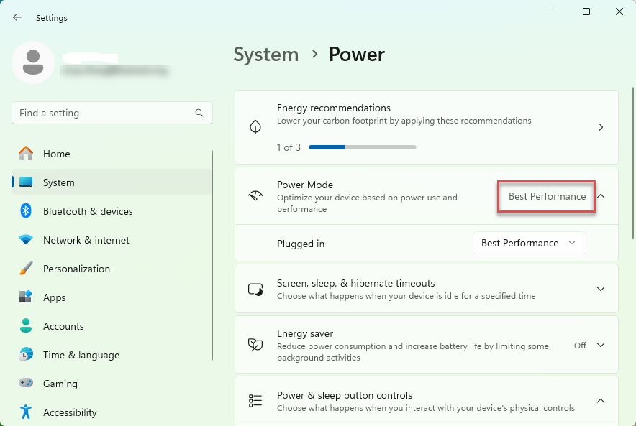Image resolution: width=636 pixels, height=426 pixels.
Task: Click the user profile avatar picture
Action: 33,62
